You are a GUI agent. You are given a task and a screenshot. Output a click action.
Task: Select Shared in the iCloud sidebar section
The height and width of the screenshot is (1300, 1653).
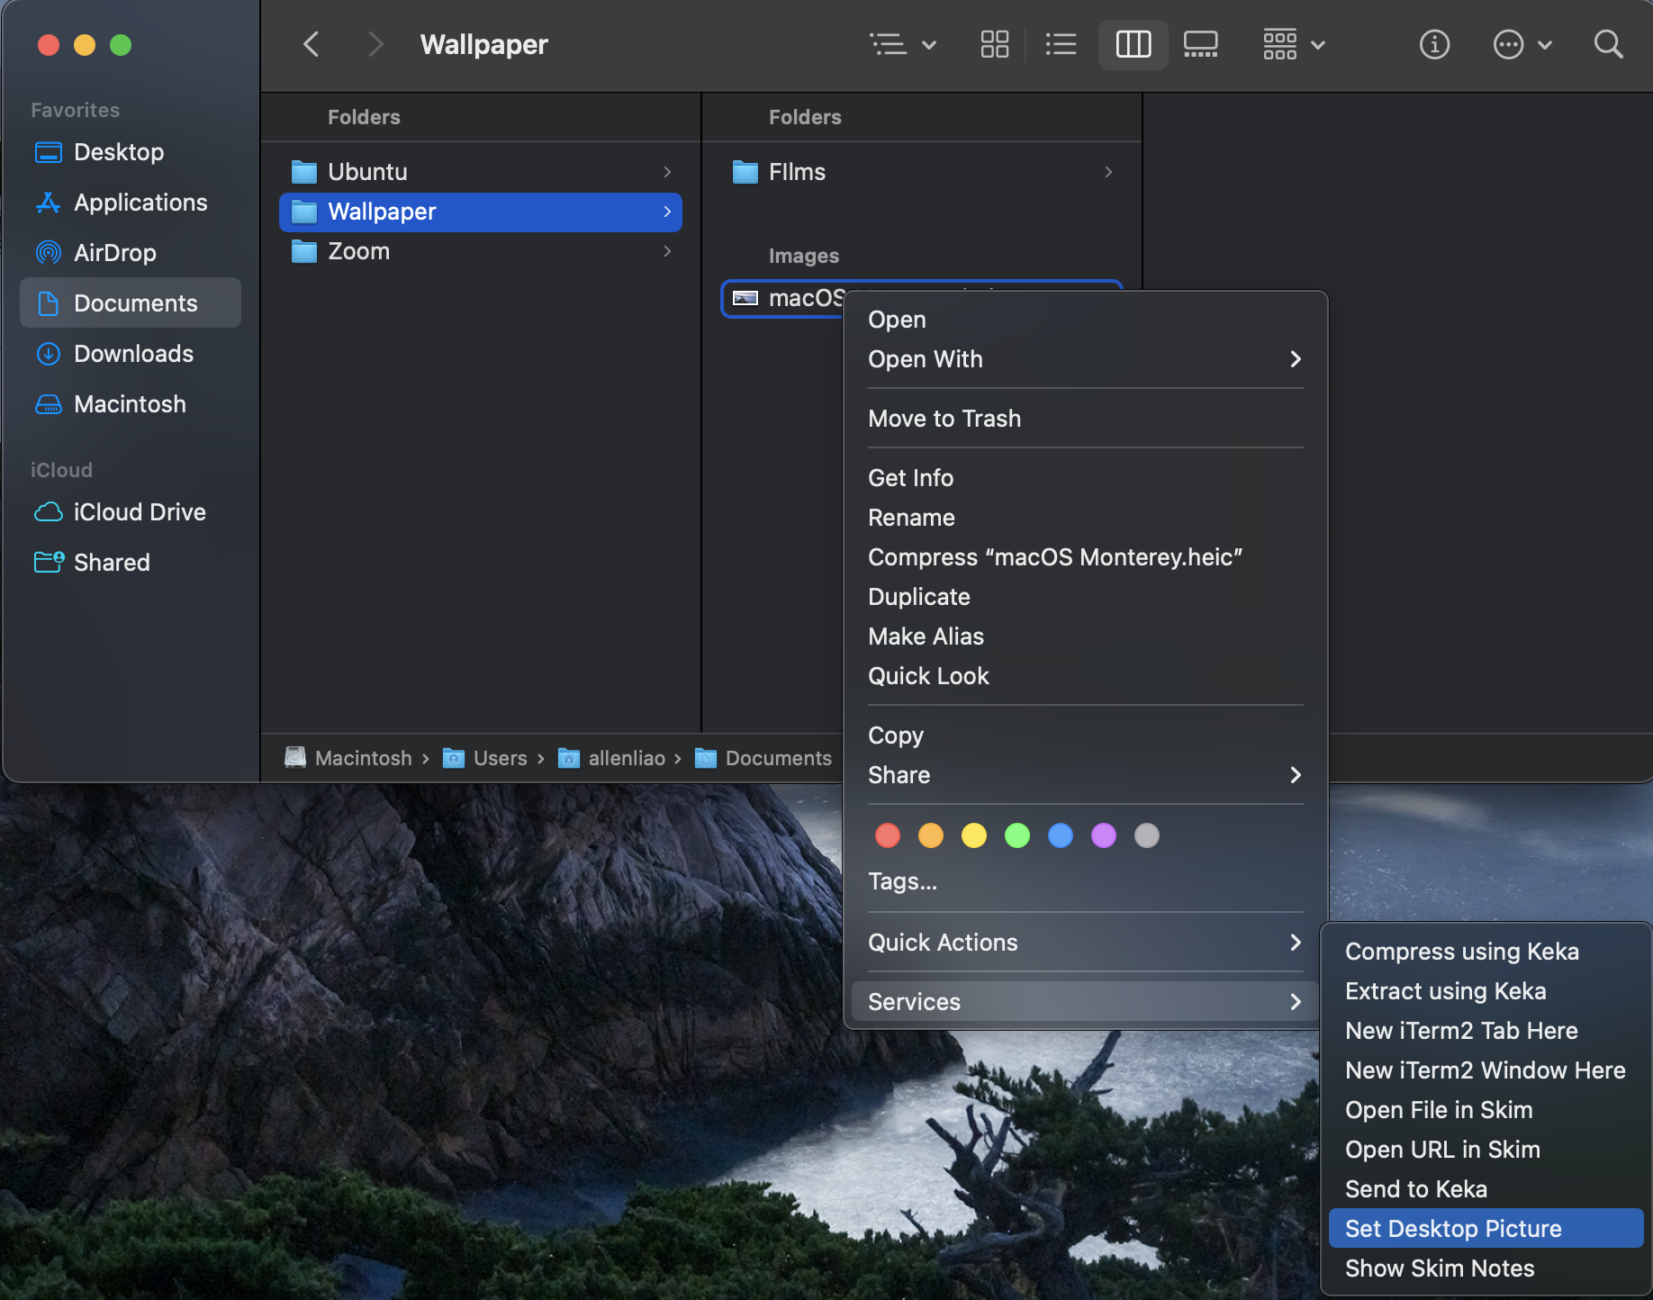click(112, 562)
